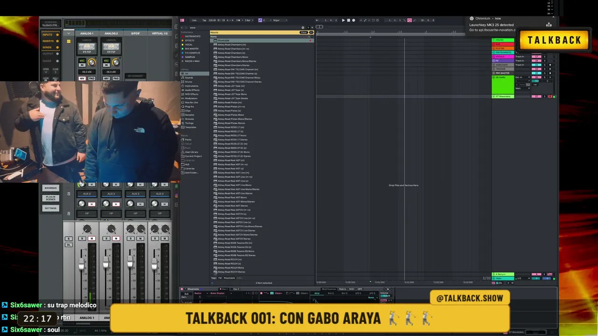Click the stop button in Ableton transport
This screenshot has width=598, height=336.
(x=349, y=20)
